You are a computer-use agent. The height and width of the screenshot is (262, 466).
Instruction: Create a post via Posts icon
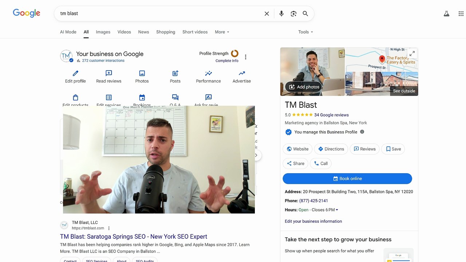pos(175,73)
